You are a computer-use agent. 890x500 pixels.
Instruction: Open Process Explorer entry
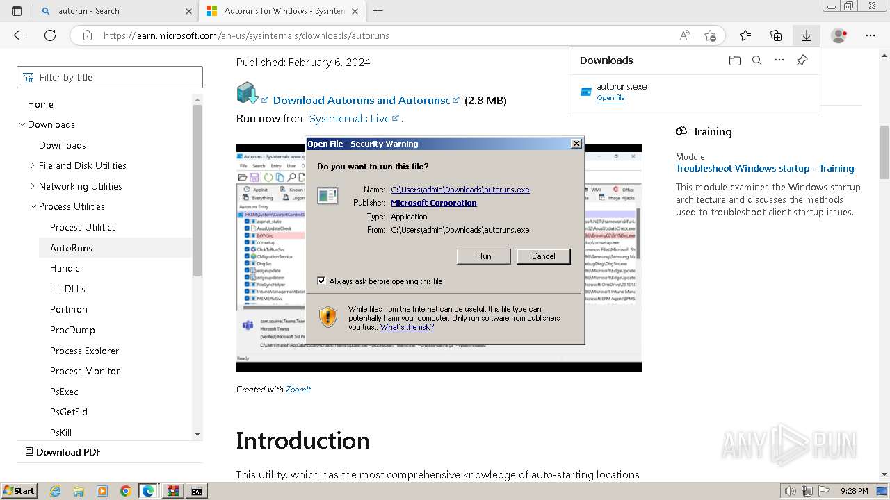pyautogui.click(x=84, y=351)
